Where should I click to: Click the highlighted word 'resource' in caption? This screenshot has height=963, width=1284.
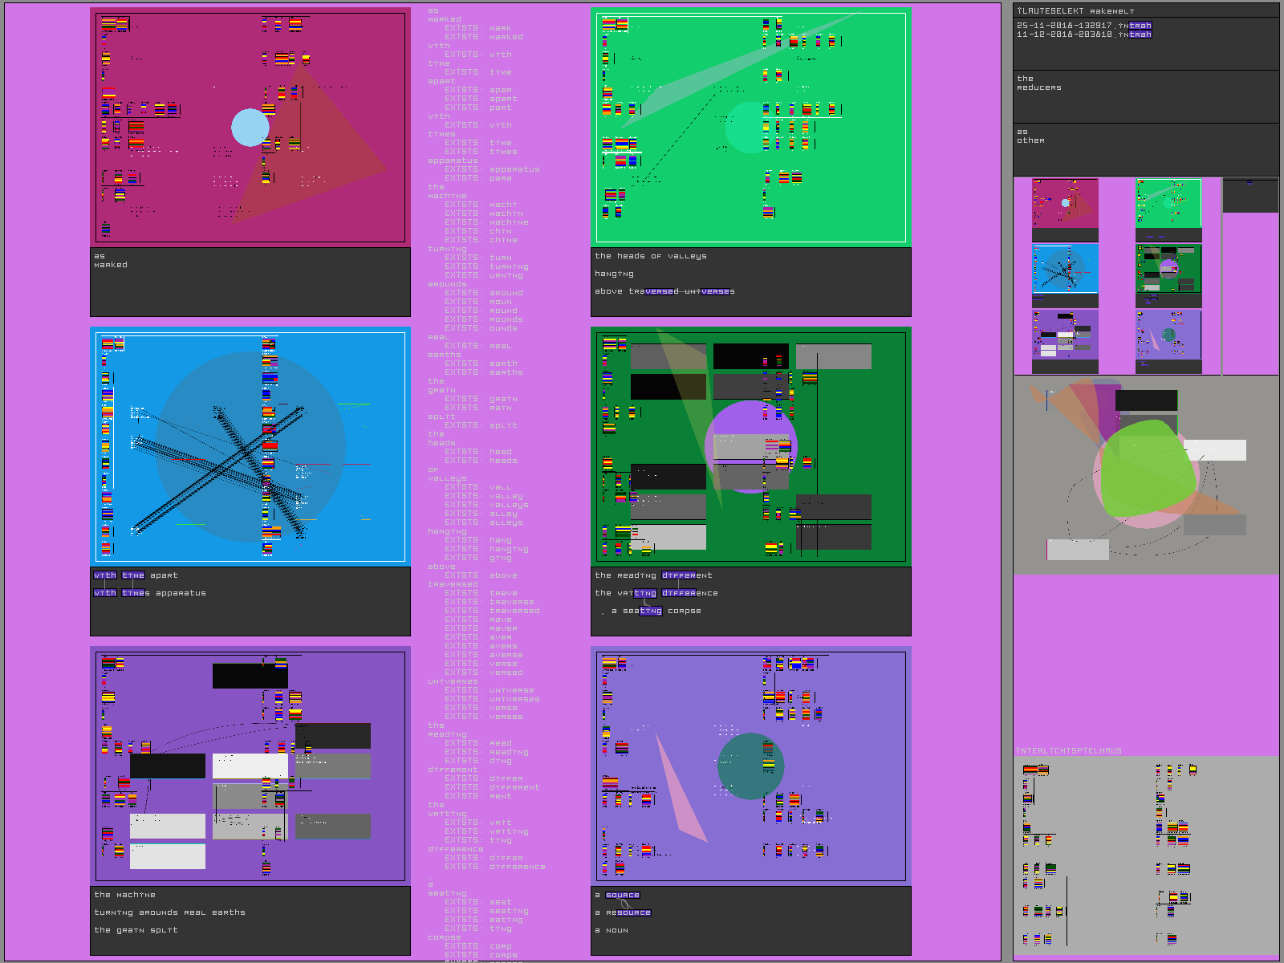(628, 912)
